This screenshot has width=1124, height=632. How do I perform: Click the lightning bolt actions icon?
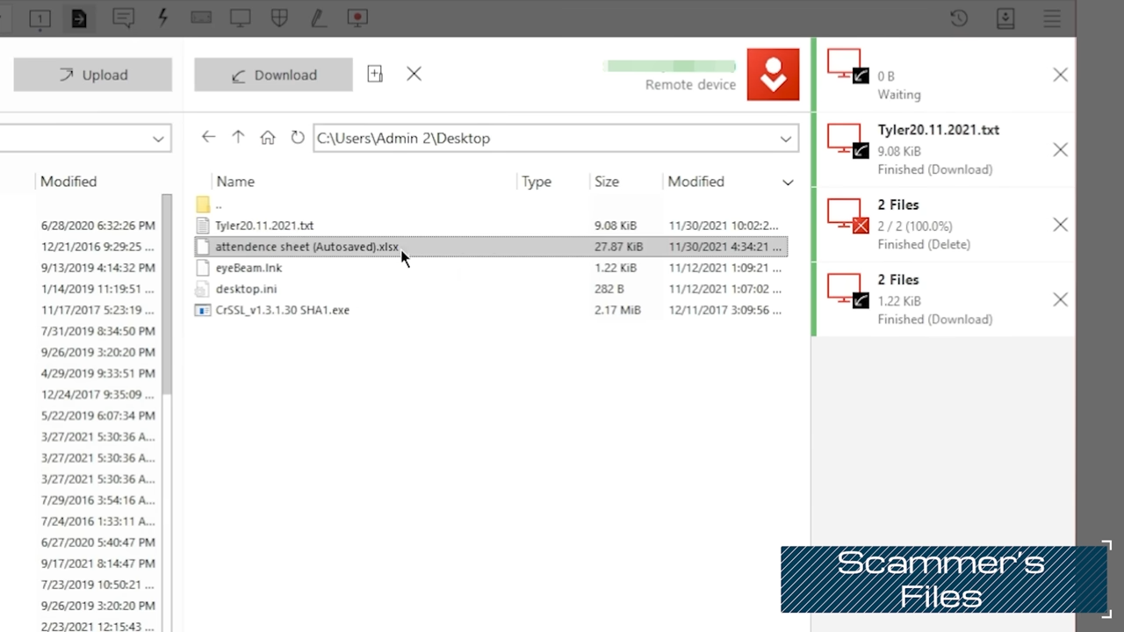pyautogui.click(x=162, y=18)
